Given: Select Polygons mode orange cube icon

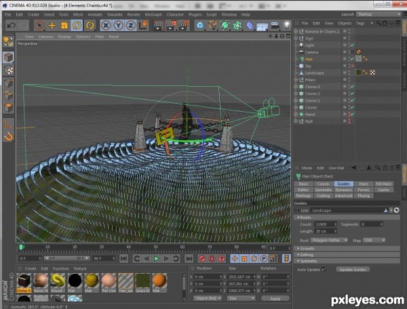Looking at the screenshot, I should [x=8, y=107].
